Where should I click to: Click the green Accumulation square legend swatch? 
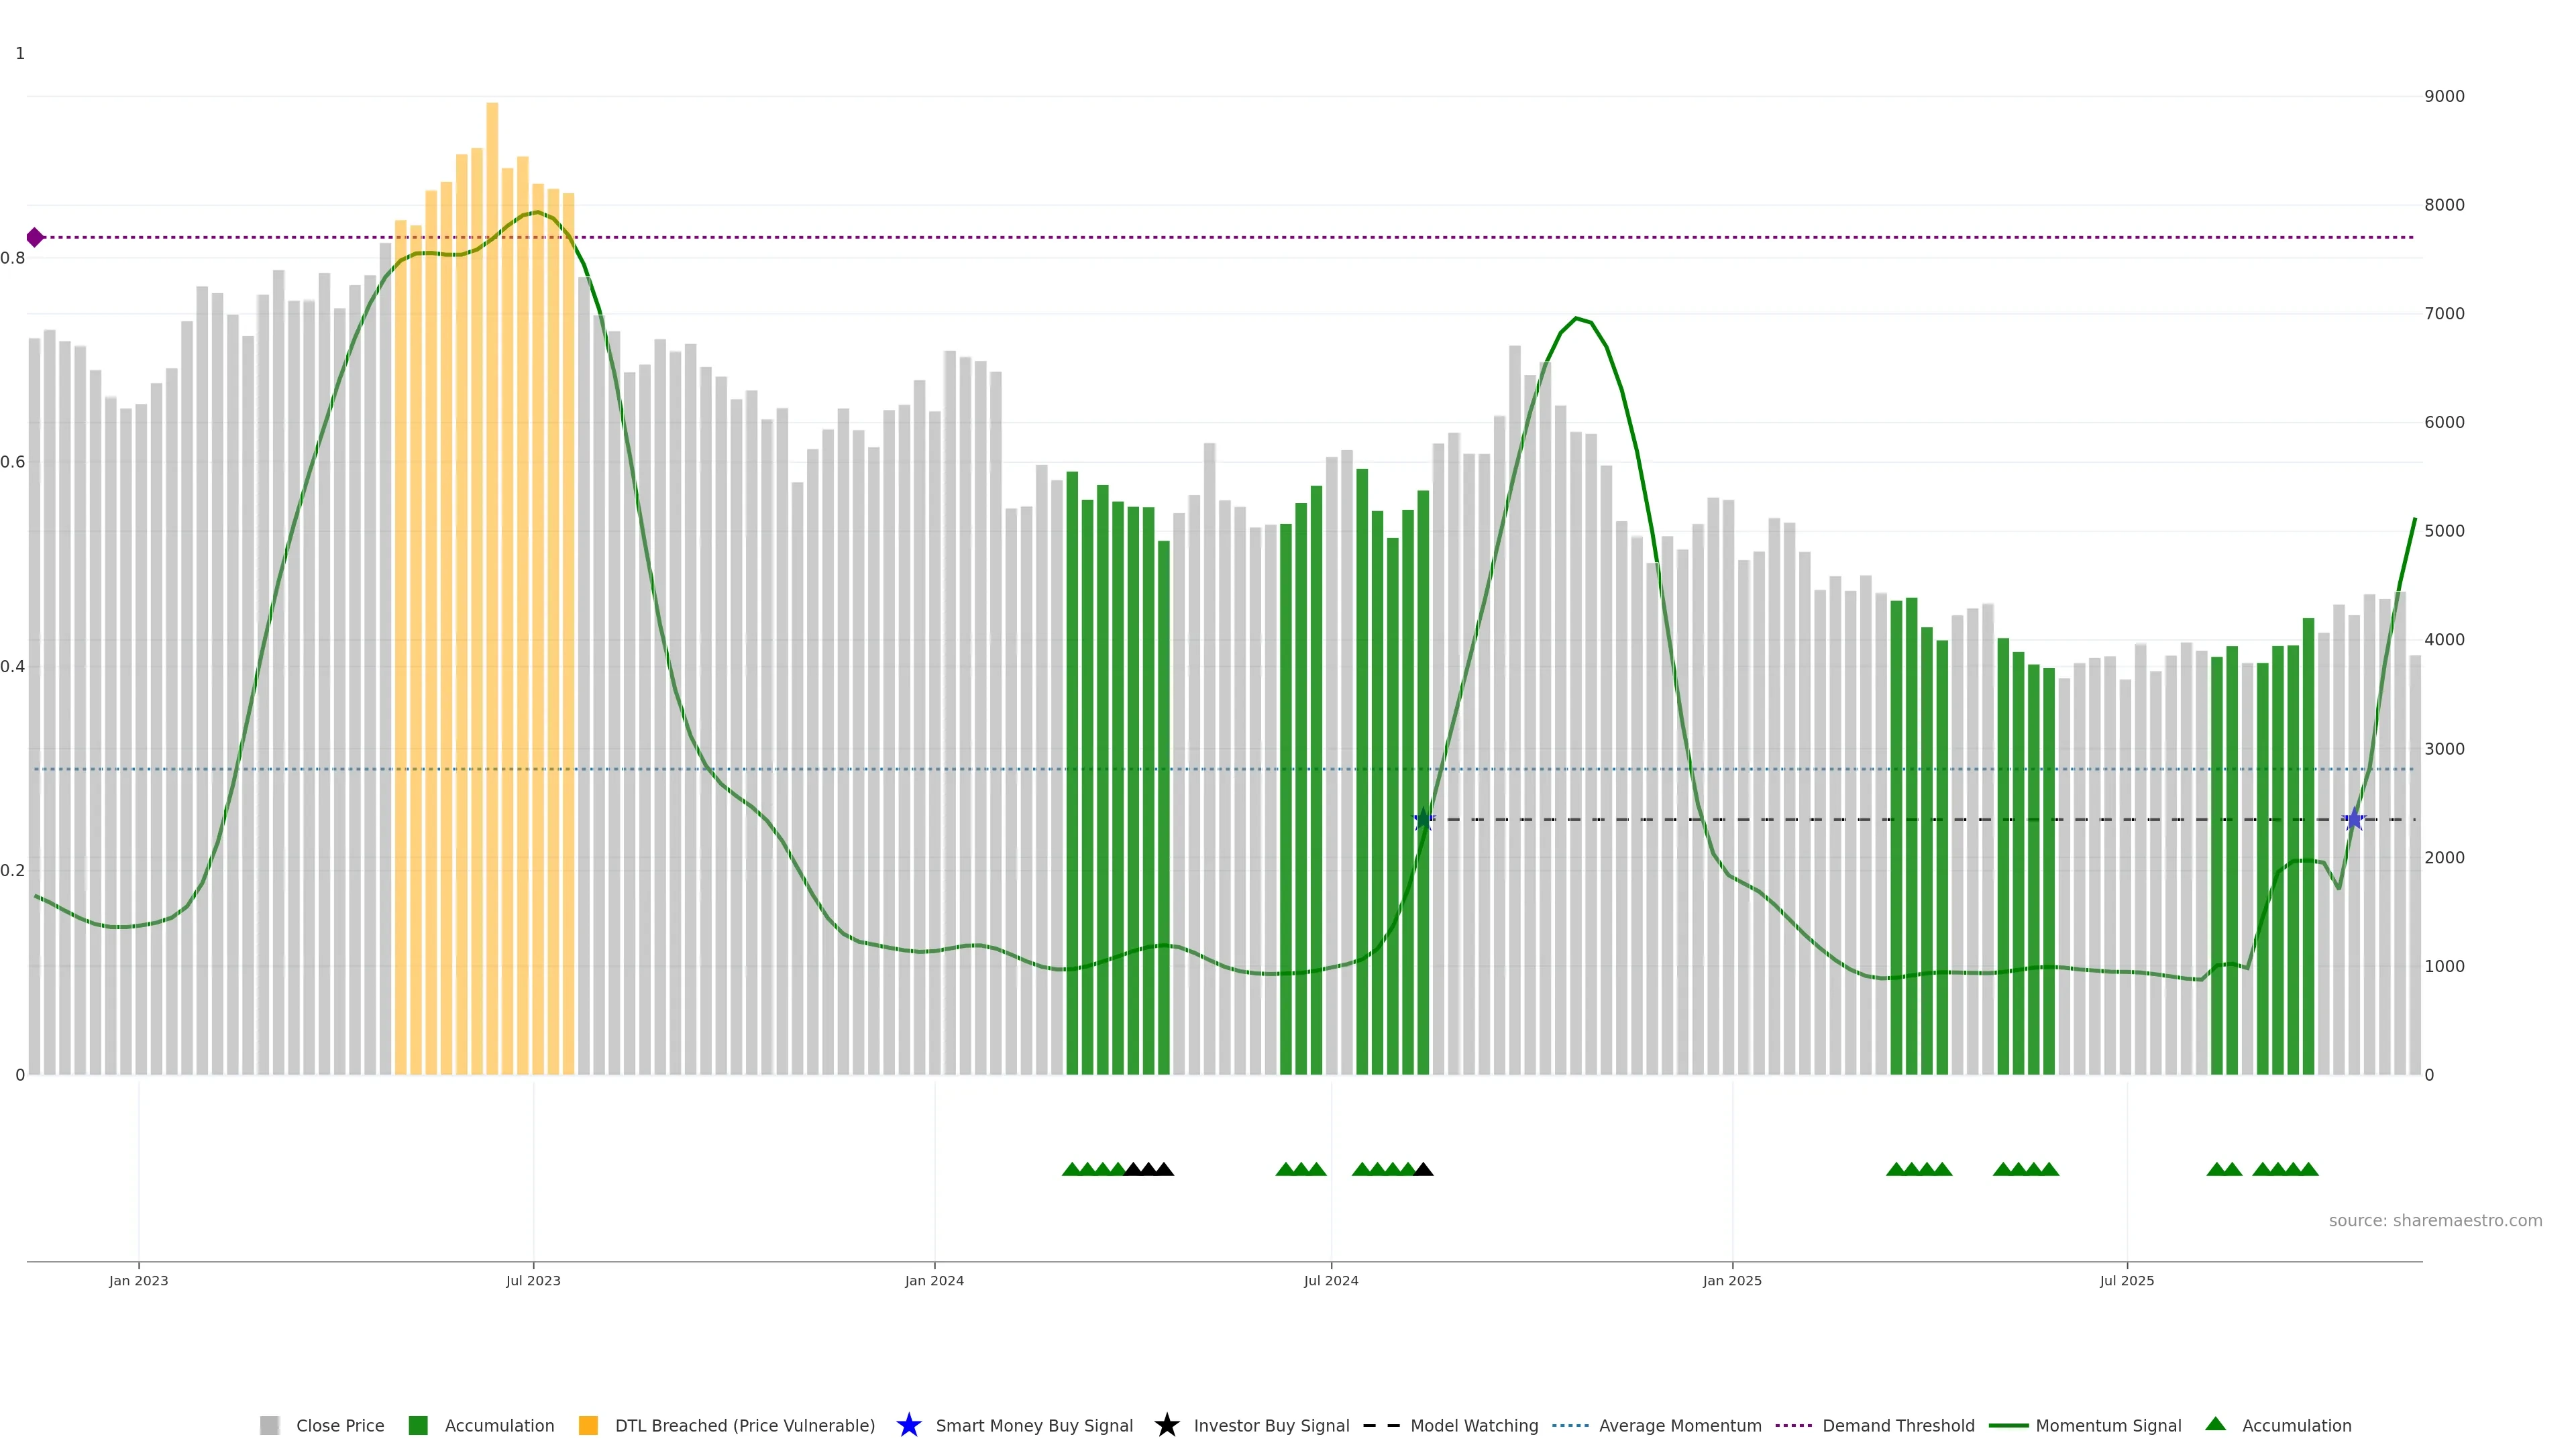(418, 1426)
